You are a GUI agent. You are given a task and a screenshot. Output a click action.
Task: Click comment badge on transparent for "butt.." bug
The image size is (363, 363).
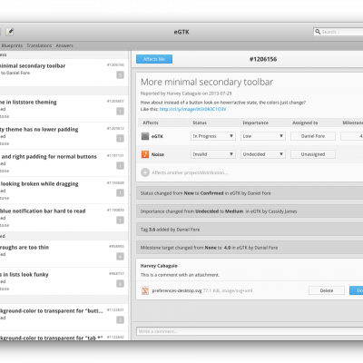(x=120, y=320)
